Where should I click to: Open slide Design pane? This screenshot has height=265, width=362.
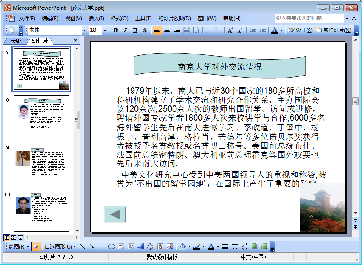click(300, 30)
